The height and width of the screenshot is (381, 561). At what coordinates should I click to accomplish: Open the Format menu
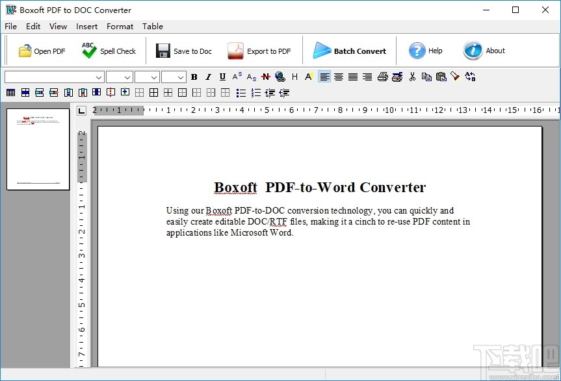120,27
